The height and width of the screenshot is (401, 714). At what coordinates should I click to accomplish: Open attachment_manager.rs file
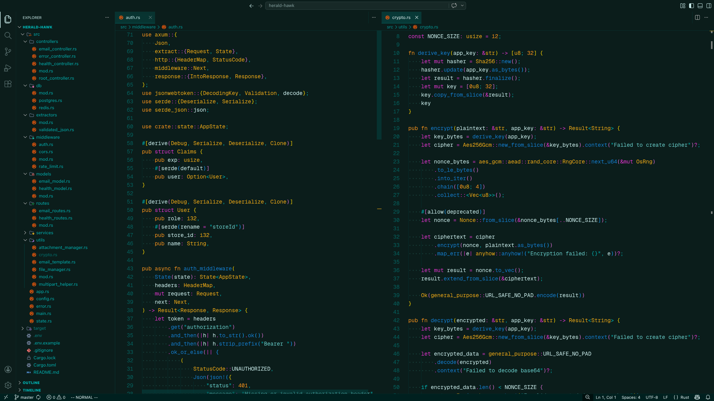(x=63, y=248)
